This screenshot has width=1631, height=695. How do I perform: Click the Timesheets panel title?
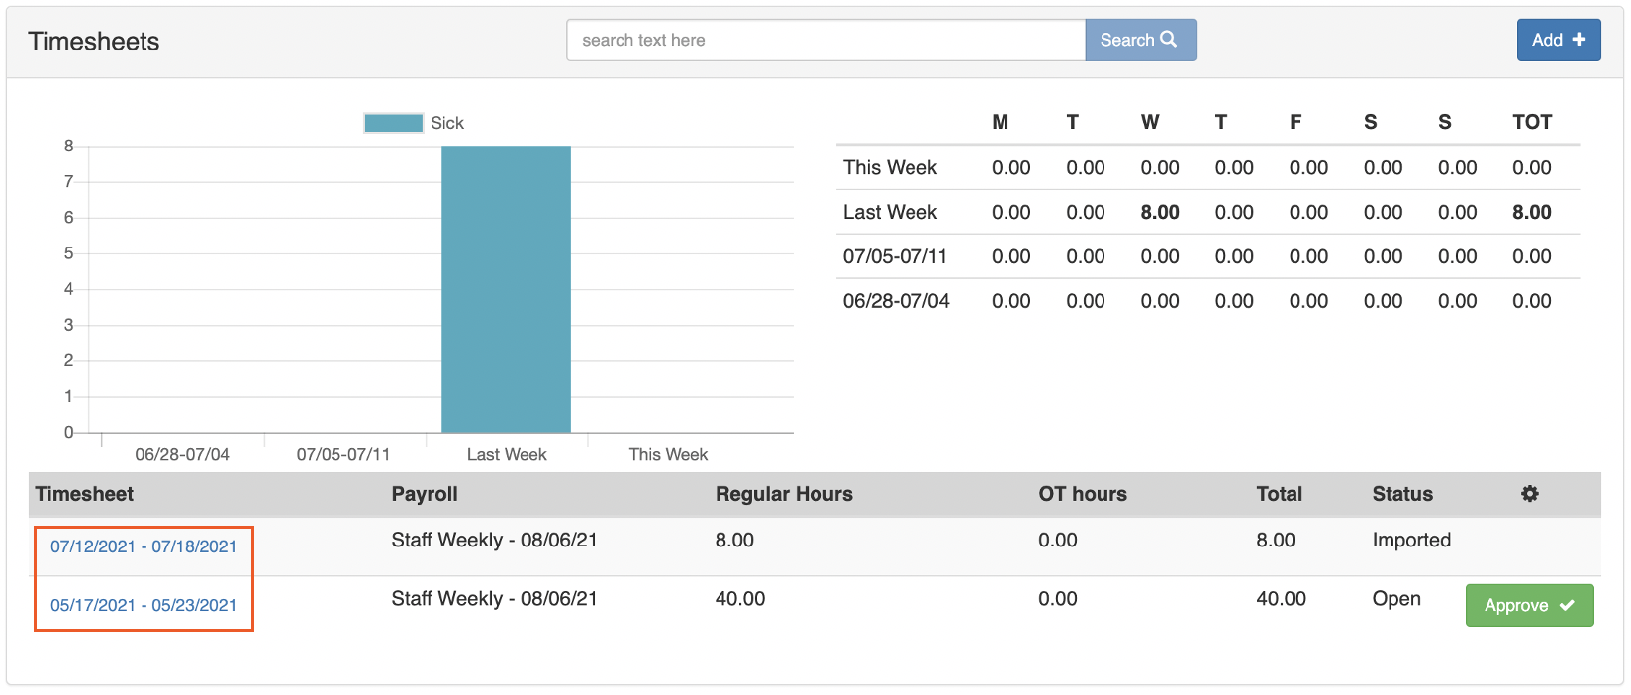(94, 42)
